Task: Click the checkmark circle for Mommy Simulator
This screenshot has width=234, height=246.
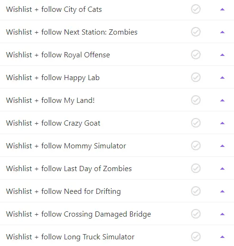Action: (x=196, y=146)
